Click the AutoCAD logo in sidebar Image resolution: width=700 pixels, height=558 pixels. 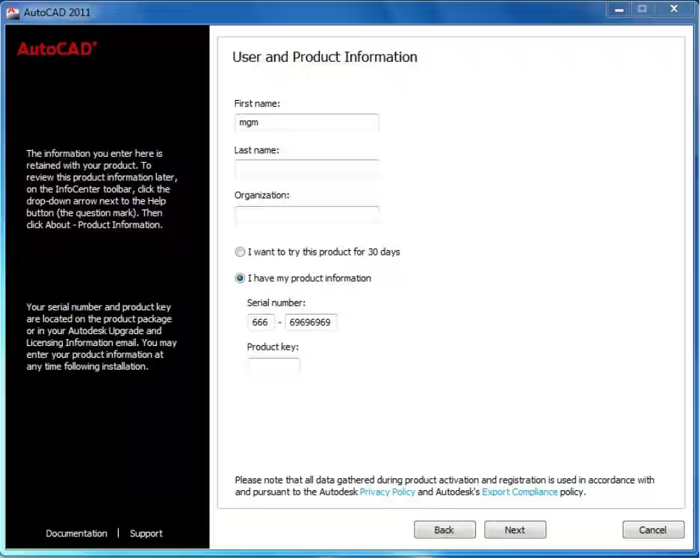point(57,49)
